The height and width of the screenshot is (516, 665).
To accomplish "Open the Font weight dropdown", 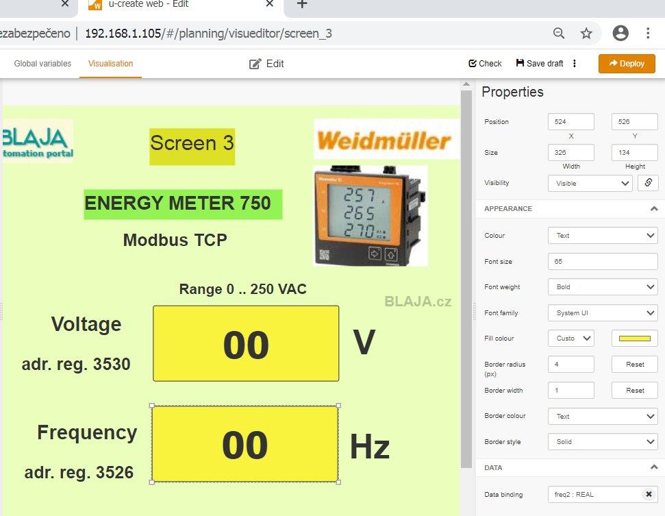I will (x=603, y=287).
